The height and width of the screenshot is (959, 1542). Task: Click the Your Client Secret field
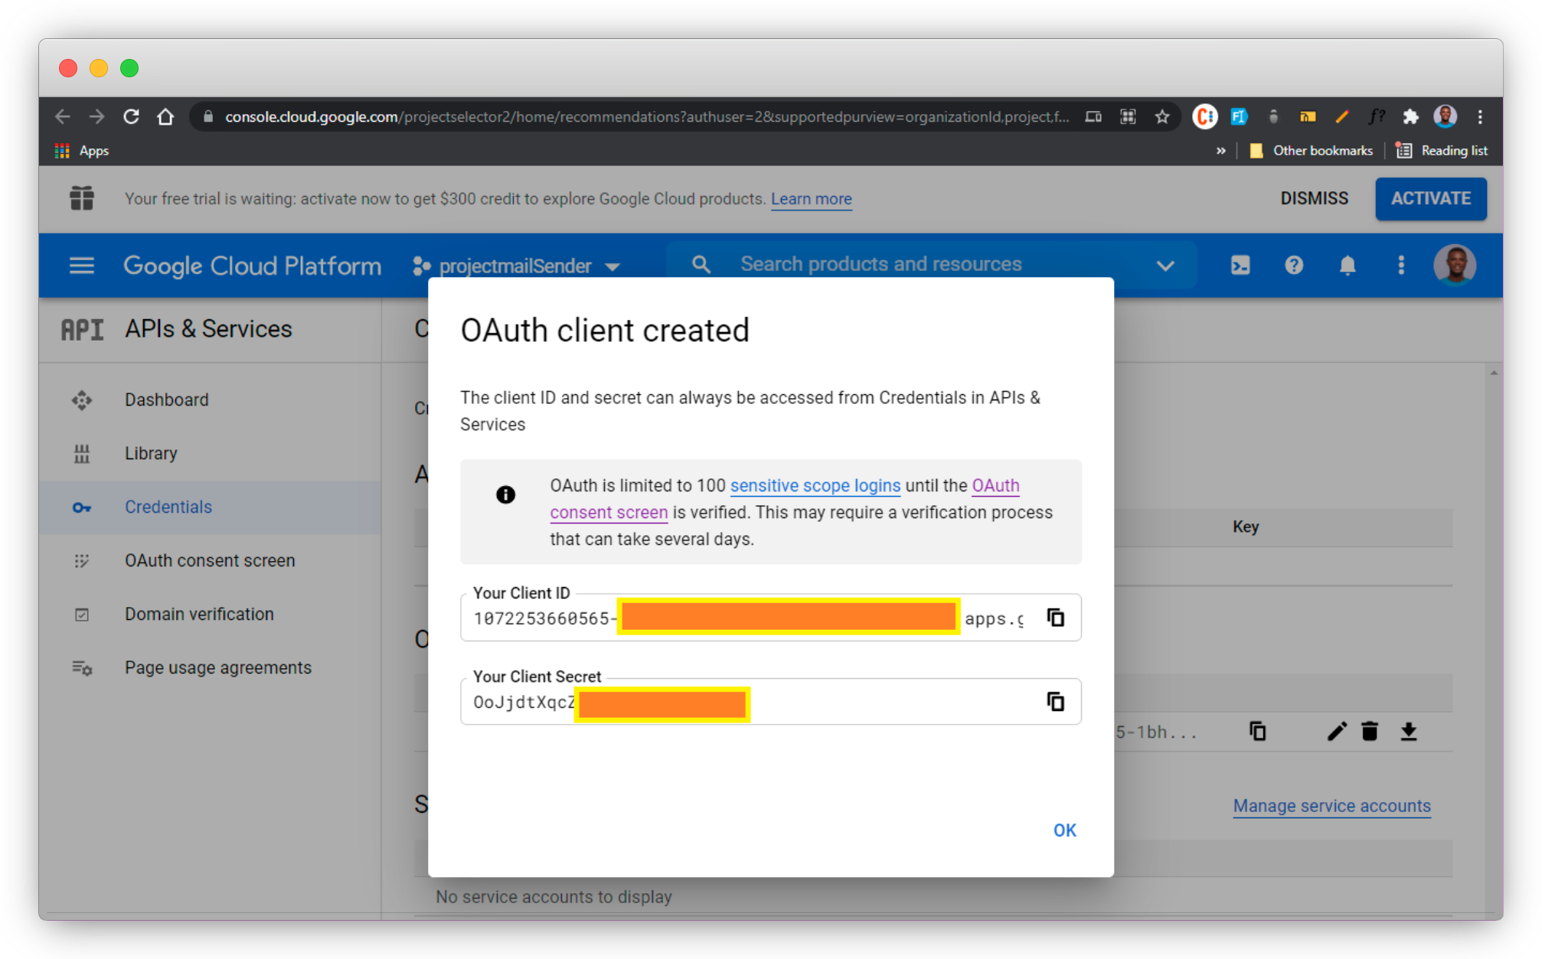click(x=770, y=701)
